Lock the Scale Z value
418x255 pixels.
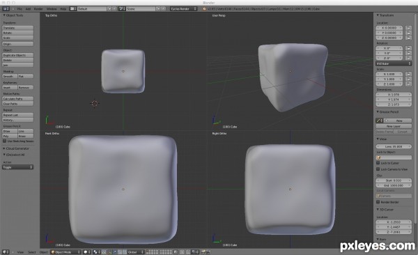(408, 84)
